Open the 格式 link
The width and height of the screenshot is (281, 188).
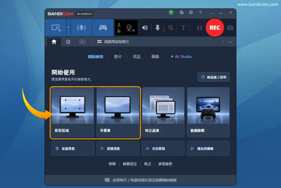(148, 164)
